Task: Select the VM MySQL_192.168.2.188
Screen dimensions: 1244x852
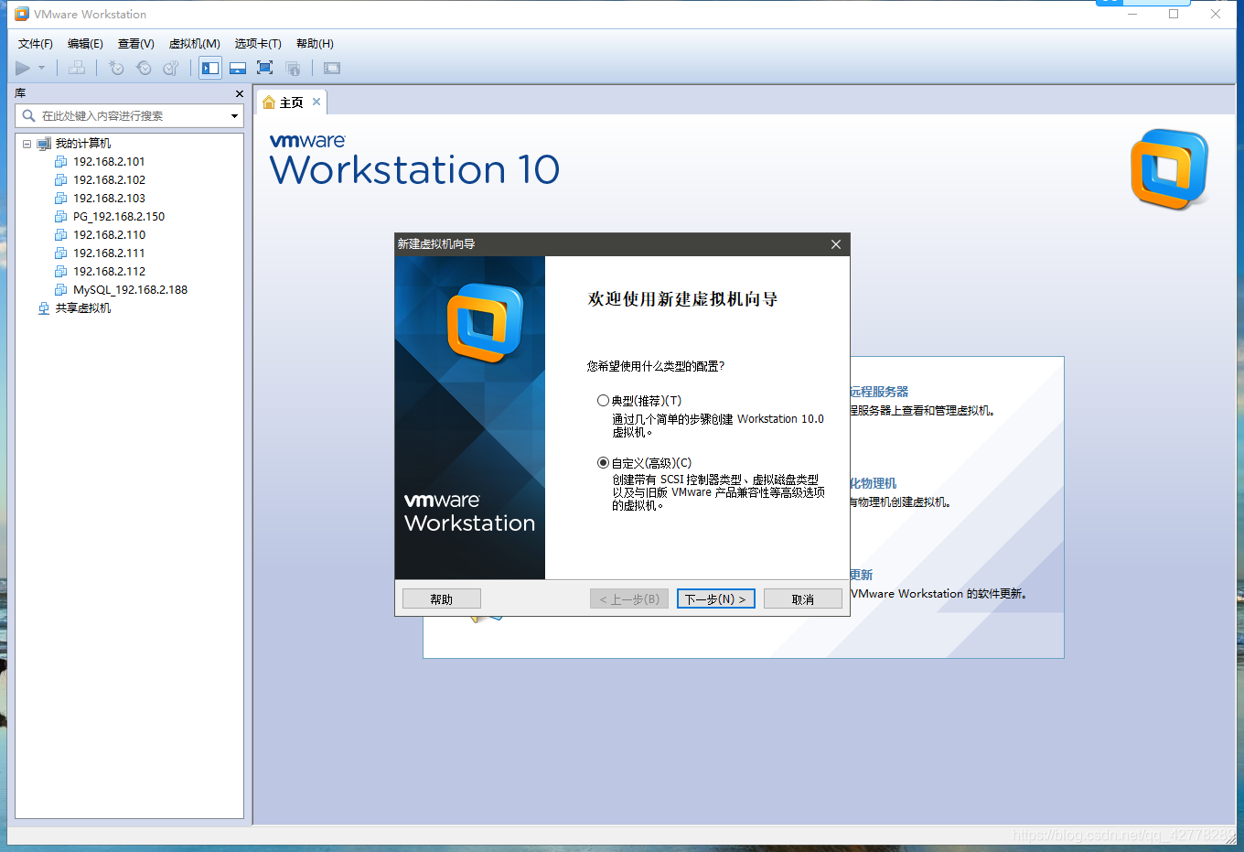Action: [130, 290]
